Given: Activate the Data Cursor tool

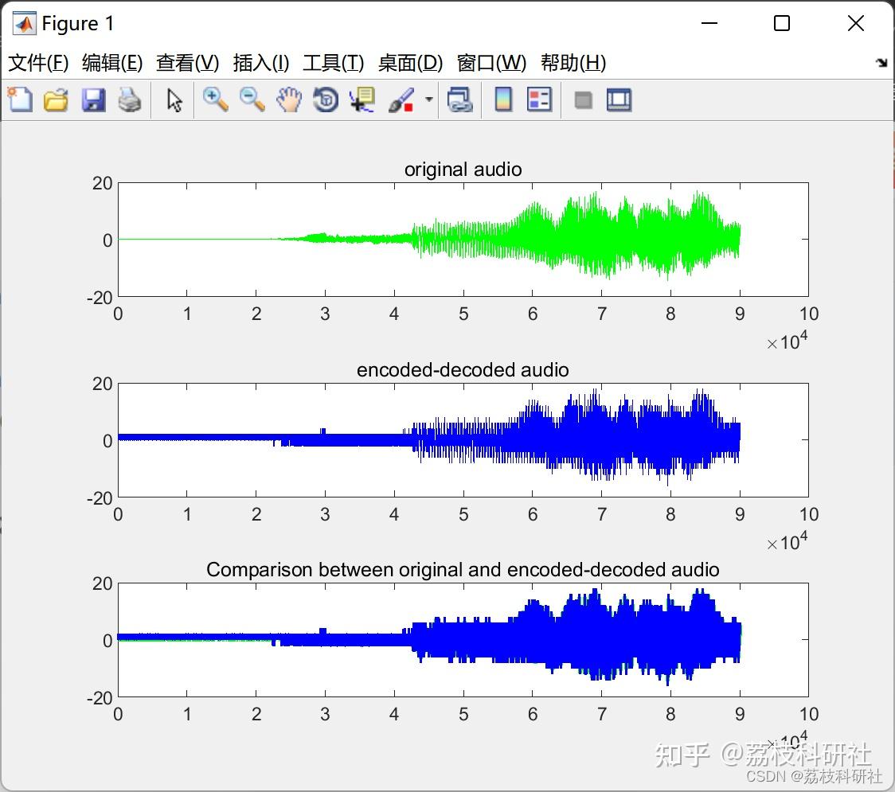Looking at the screenshot, I should point(362,99).
